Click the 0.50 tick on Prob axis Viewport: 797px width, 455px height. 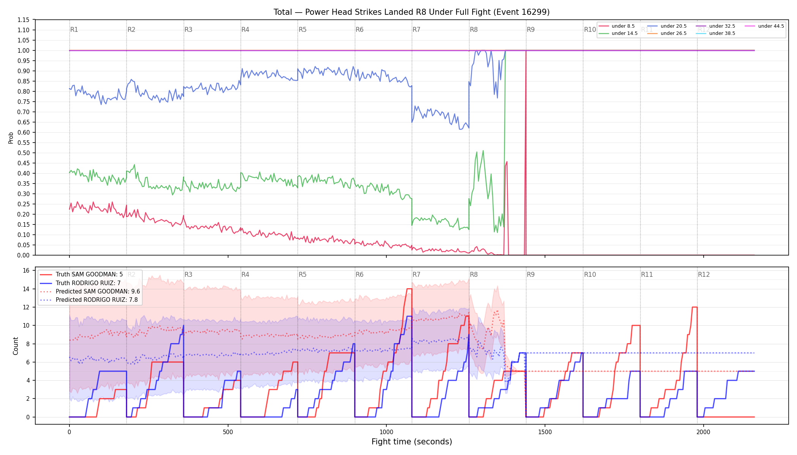(x=23, y=153)
